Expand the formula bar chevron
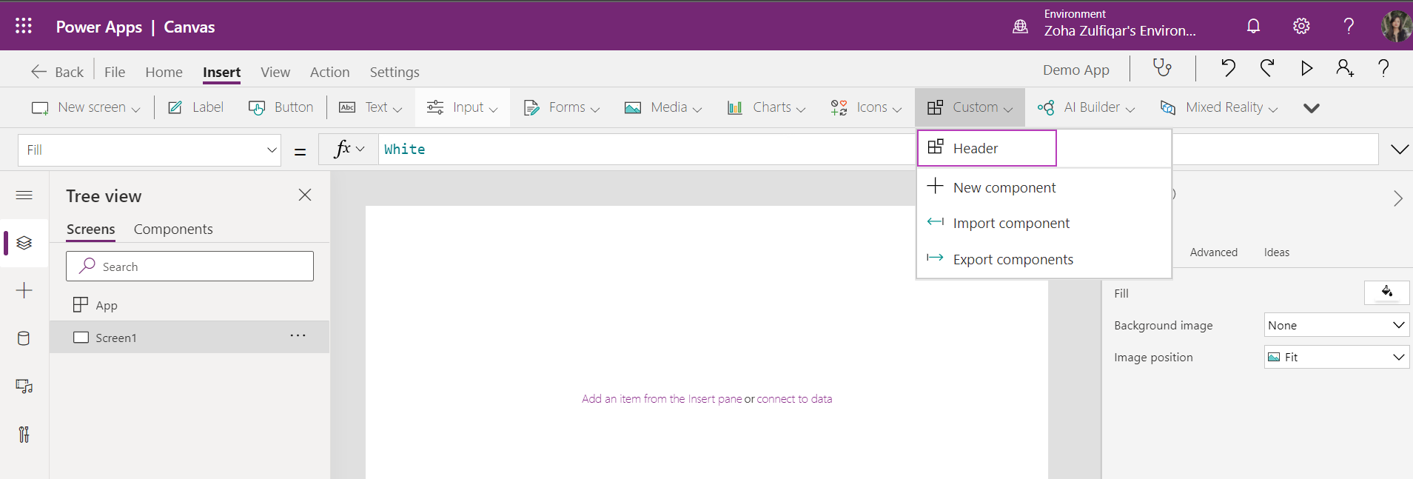This screenshot has height=479, width=1413. [1399, 150]
